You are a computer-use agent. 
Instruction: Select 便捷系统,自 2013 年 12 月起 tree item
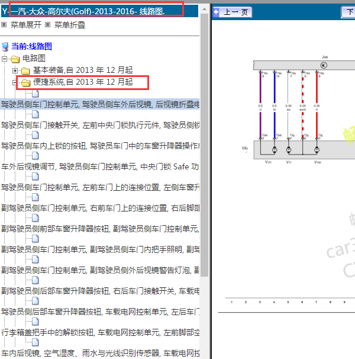[x=83, y=82]
